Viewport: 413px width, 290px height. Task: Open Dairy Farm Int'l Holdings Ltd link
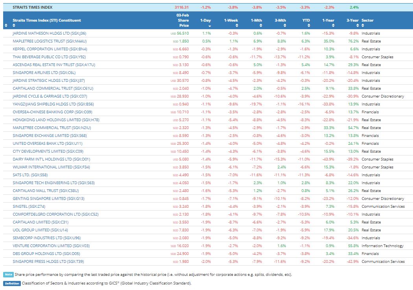click(x=52, y=159)
